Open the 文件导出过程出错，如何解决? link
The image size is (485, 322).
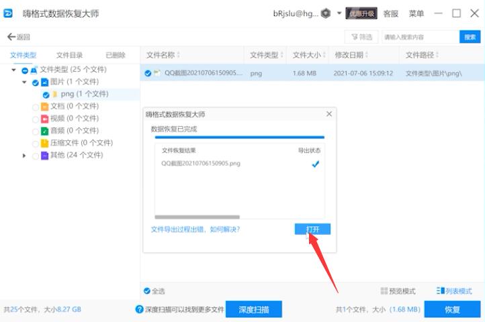point(195,229)
